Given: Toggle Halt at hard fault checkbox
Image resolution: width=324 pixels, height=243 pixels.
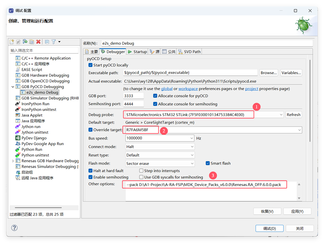Looking at the screenshot, I should coord(90,171).
